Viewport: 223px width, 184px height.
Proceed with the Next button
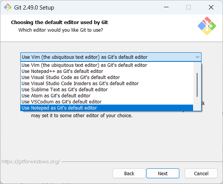(x=163, y=173)
